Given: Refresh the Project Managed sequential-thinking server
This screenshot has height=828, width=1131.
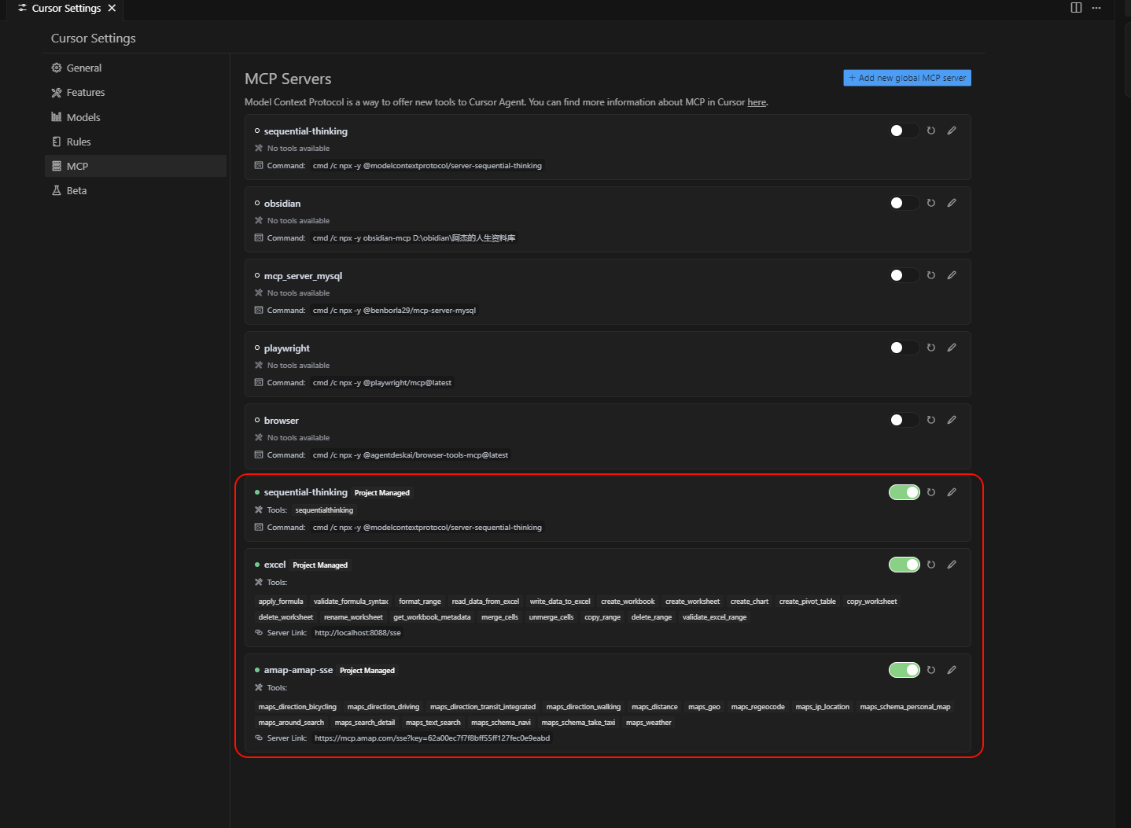Looking at the screenshot, I should [x=931, y=492].
